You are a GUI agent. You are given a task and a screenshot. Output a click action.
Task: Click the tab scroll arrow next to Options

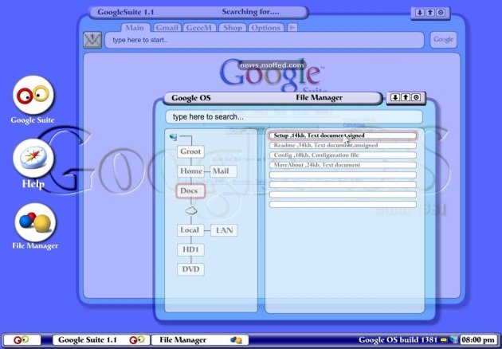coord(292,27)
